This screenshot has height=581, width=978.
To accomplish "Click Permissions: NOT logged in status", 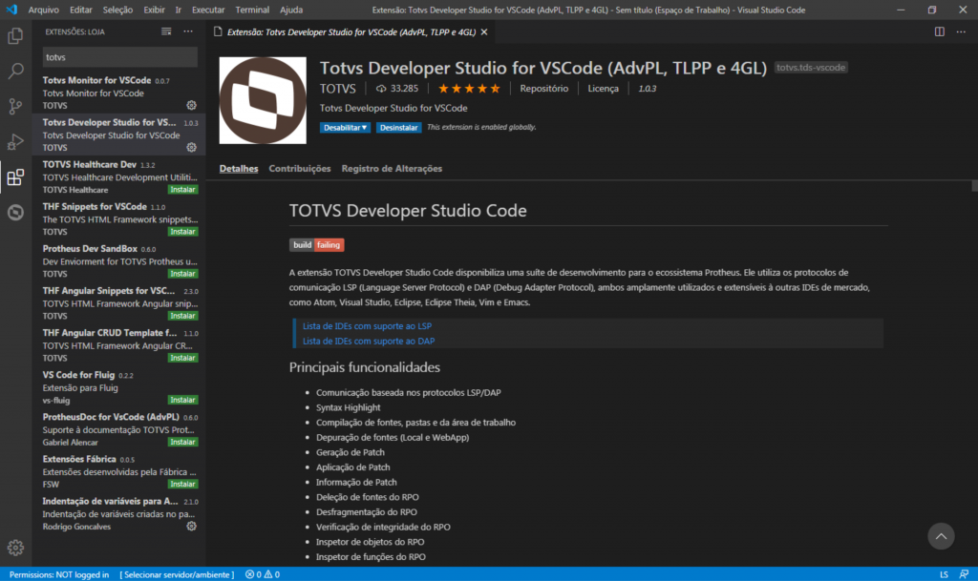I will click(58, 574).
